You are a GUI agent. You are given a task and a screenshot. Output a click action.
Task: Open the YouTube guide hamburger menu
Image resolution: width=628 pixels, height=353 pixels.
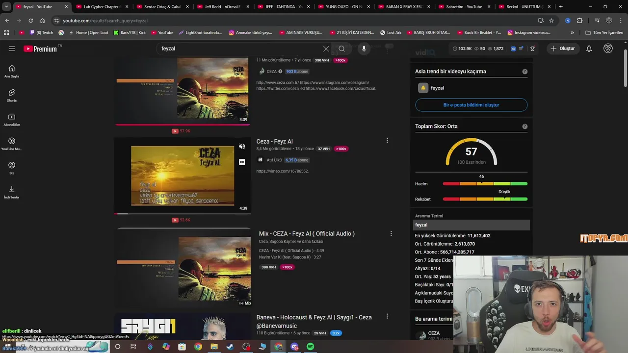(x=12, y=49)
